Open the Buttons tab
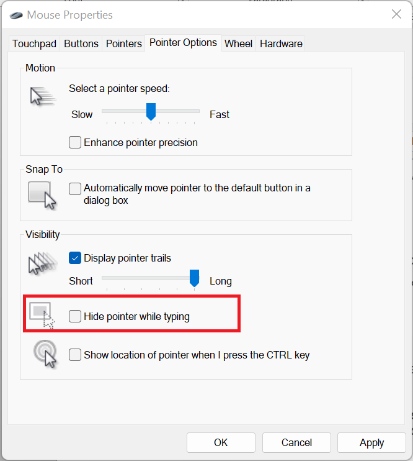Screen dimensions: 413x461 pyautogui.click(x=81, y=43)
